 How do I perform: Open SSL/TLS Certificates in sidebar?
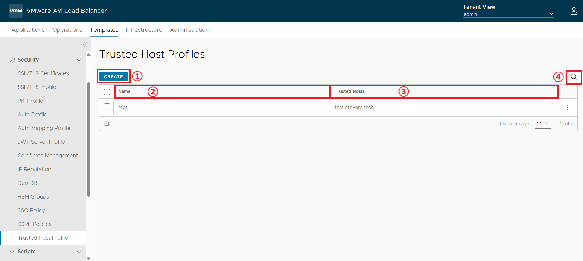coord(43,73)
